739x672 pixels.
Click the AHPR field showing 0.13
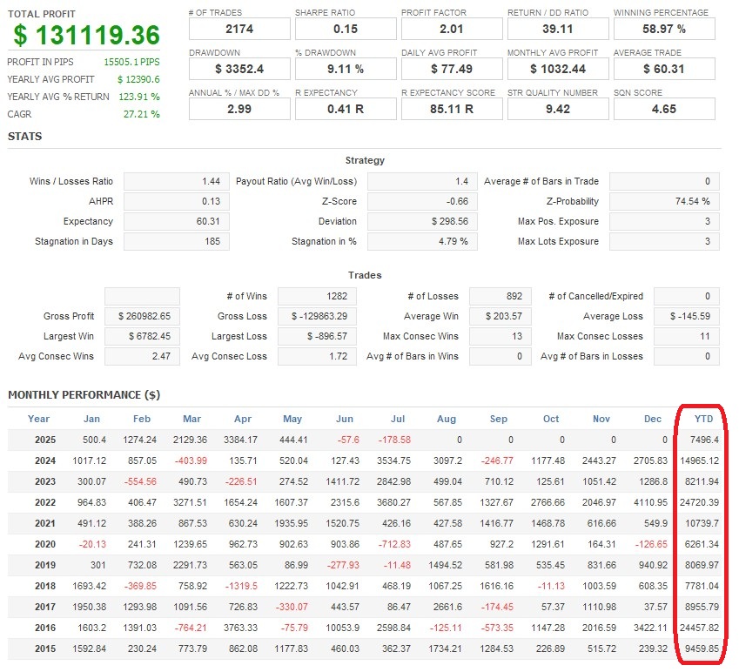pyautogui.click(x=177, y=202)
